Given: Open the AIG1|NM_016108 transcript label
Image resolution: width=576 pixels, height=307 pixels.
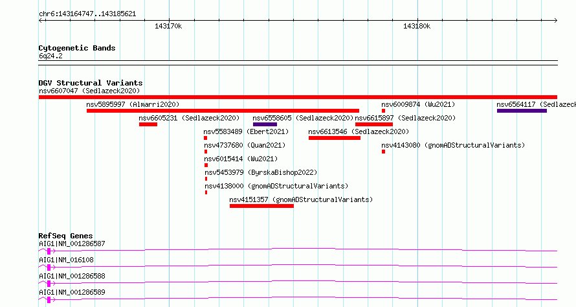Looking at the screenshot, I should coord(66,260).
